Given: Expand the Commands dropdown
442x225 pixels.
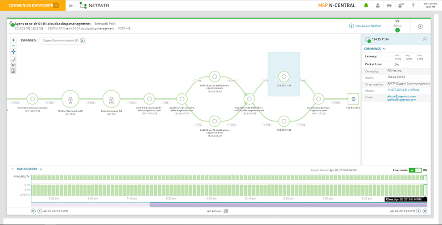Looking at the screenshot, I should [x=375, y=48].
